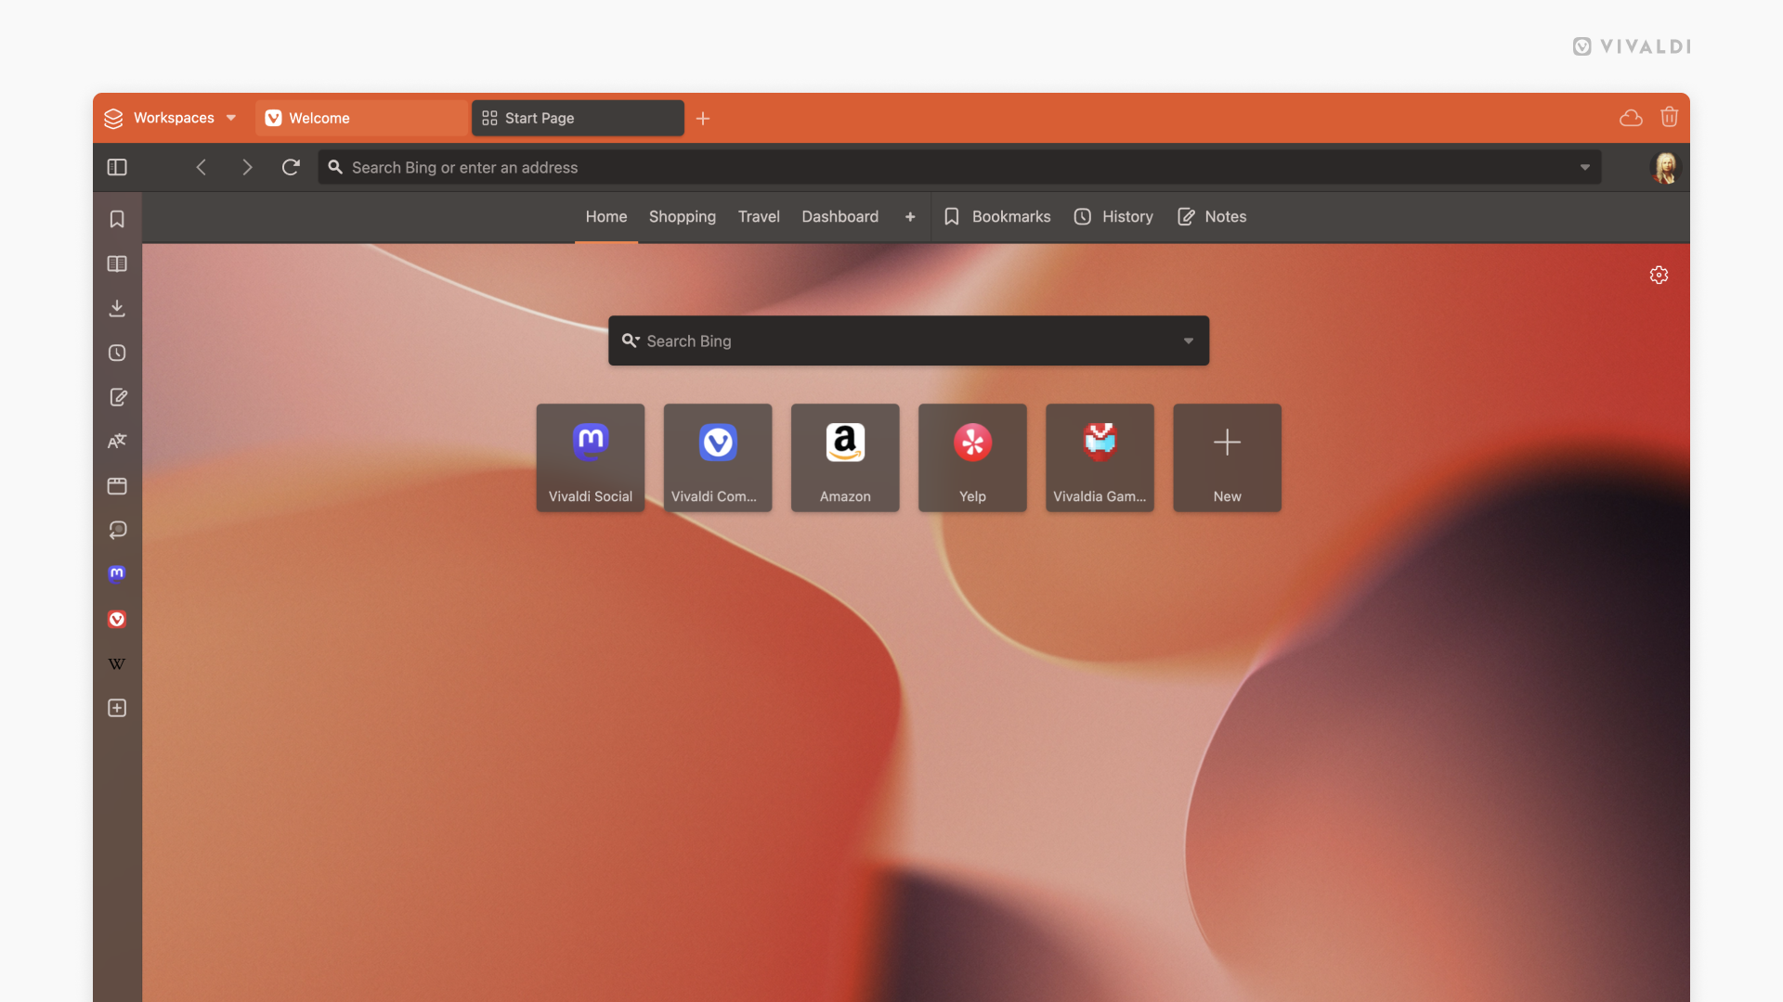Screen dimensions: 1783x1002
Task: Expand the Search Bing dropdown on start page
Action: coord(1189,340)
